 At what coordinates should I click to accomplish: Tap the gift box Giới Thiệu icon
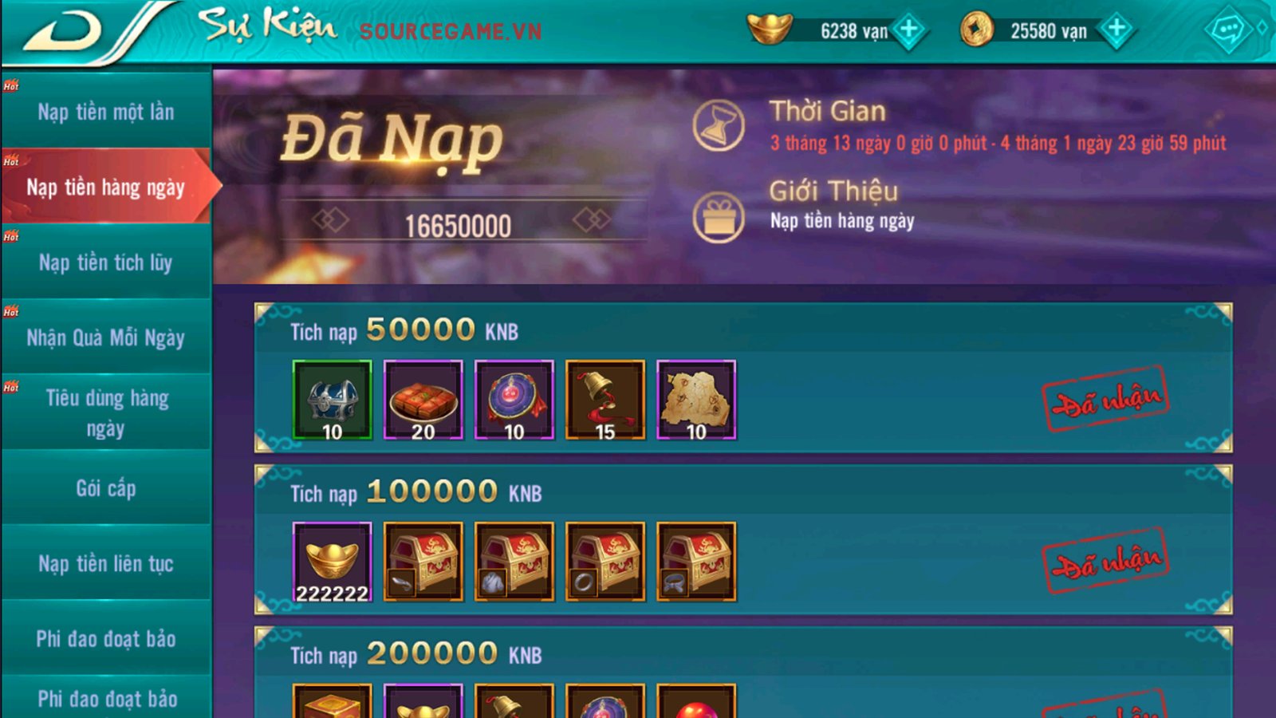[x=719, y=217]
